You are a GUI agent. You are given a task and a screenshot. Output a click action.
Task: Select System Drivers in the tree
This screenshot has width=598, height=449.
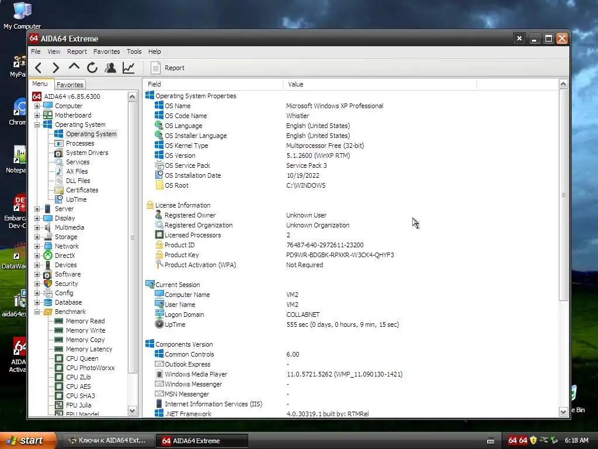(x=87, y=153)
